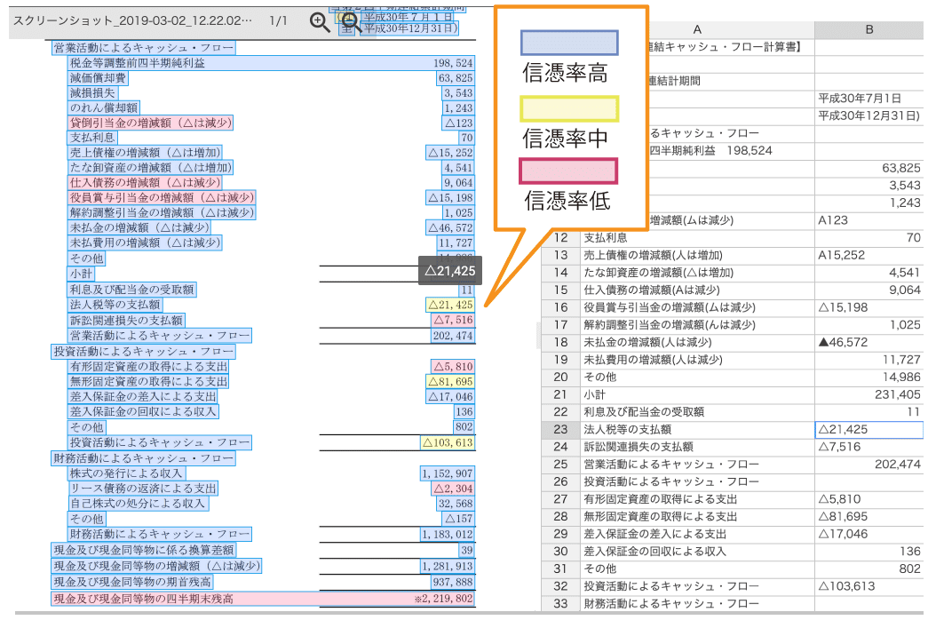Select 解約調整引当金の増減額 in the OCR preview

pos(162,212)
